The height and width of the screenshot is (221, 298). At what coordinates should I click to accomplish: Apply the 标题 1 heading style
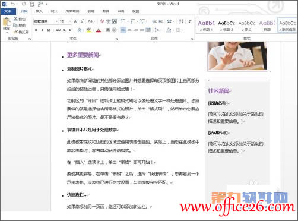(x=206, y=26)
